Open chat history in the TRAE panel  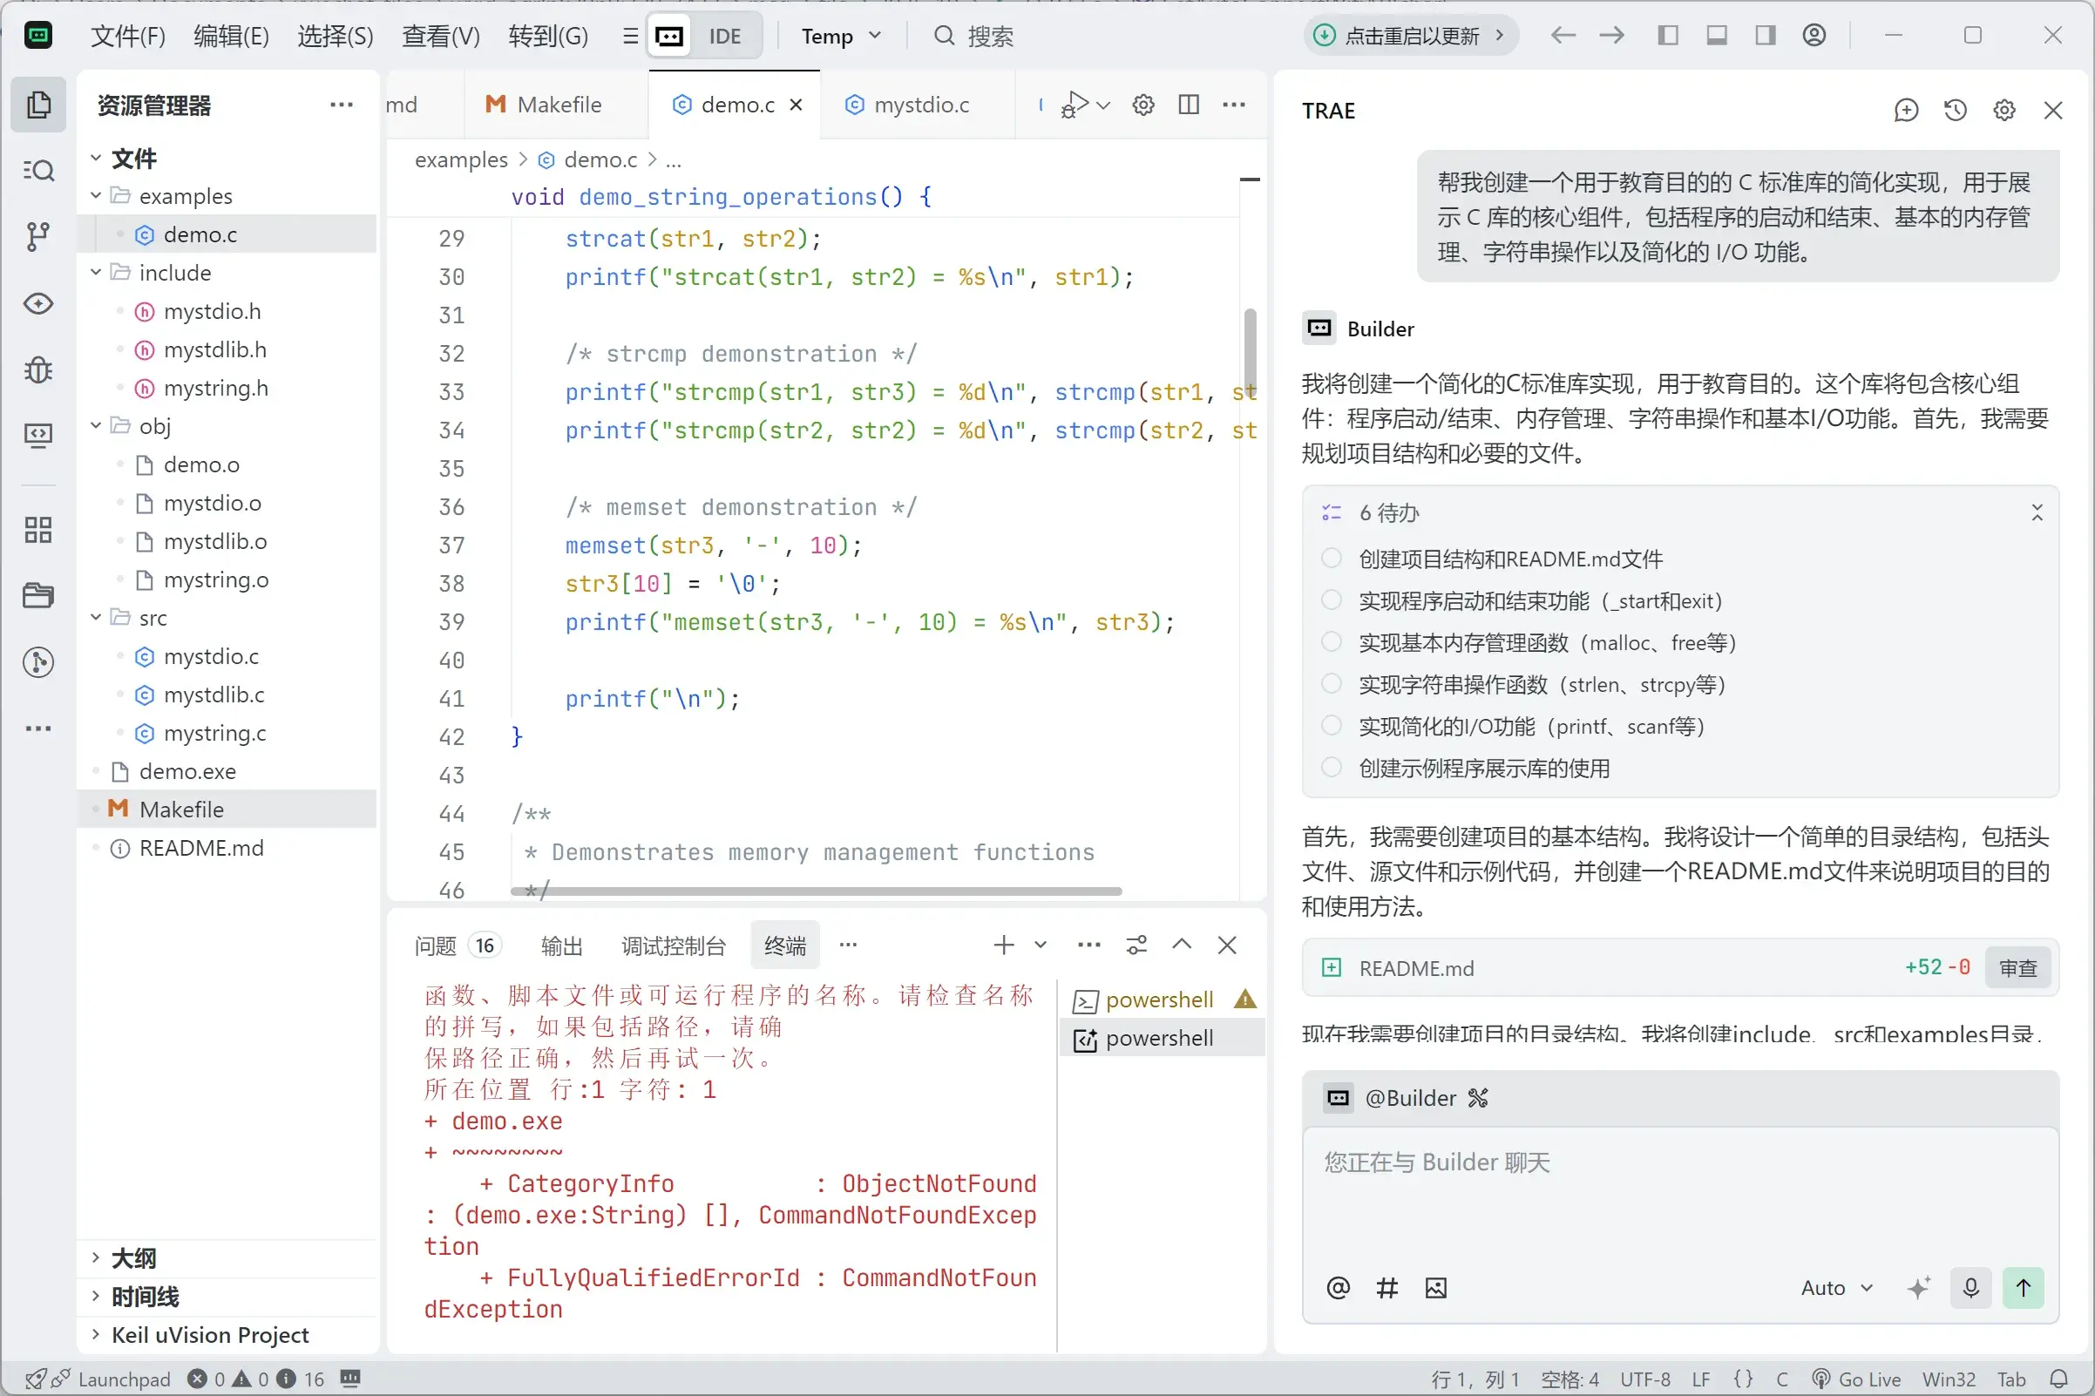[x=1956, y=110]
